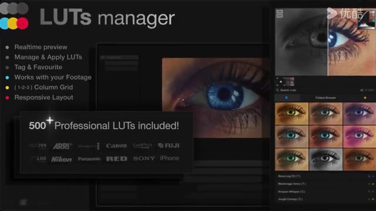Screen dimensions: 376x211
Task: Toggle favourite dot on Blackmagic row
Action: (373, 184)
